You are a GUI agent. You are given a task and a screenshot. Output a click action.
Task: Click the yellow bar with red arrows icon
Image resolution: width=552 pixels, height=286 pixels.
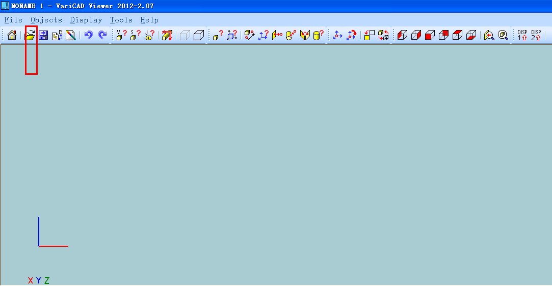coord(167,35)
